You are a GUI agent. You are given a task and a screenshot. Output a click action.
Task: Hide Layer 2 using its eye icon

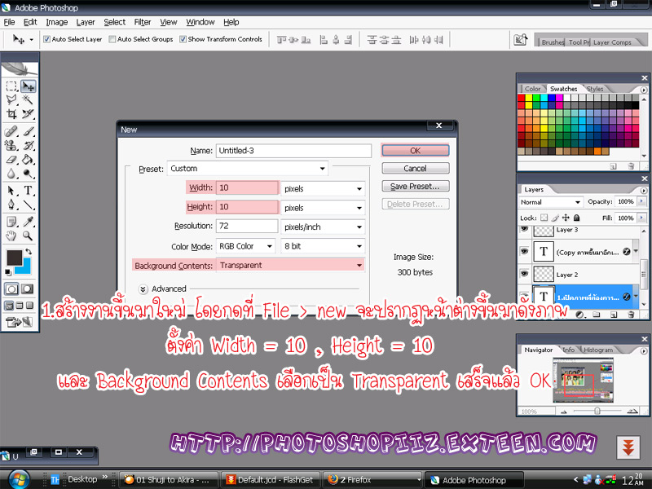[524, 274]
